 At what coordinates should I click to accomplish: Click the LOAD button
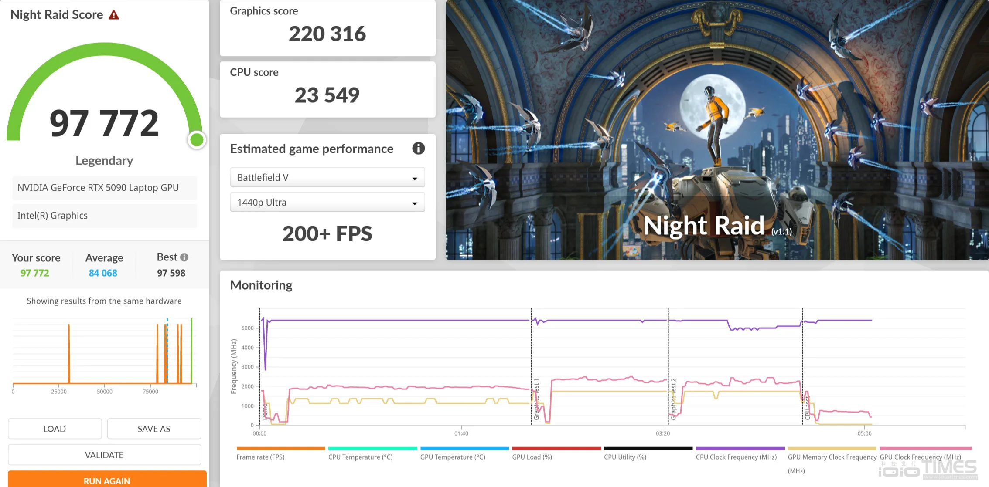point(55,429)
